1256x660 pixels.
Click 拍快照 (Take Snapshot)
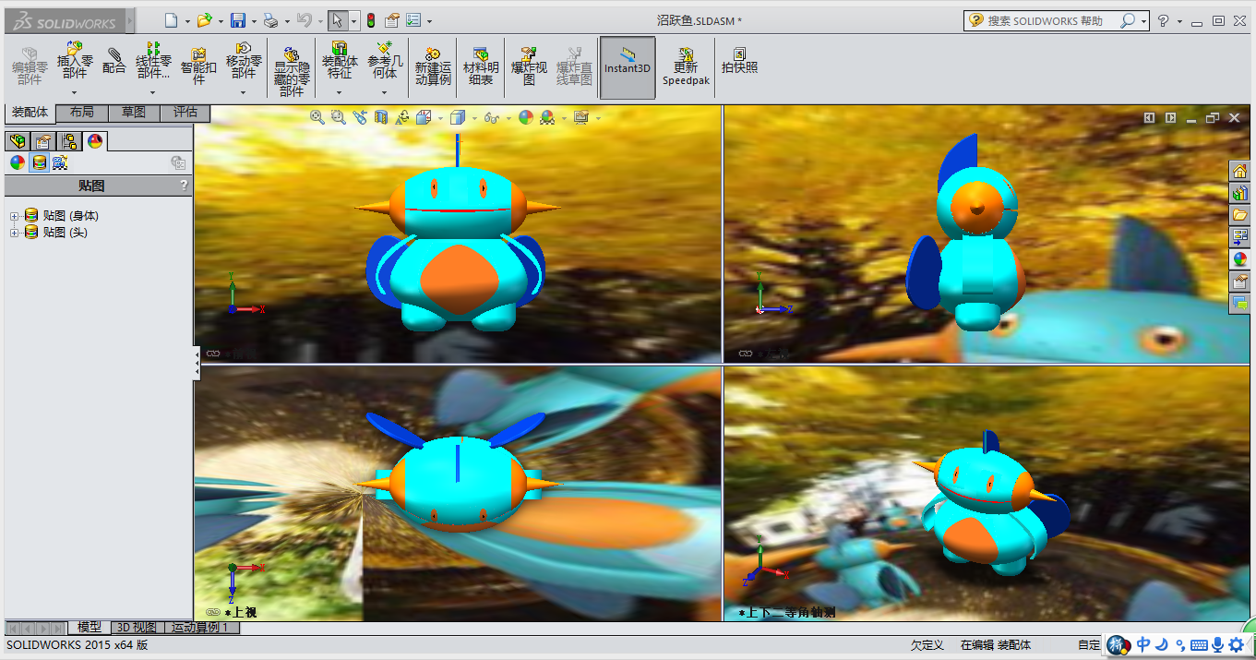pyautogui.click(x=739, y=60)
